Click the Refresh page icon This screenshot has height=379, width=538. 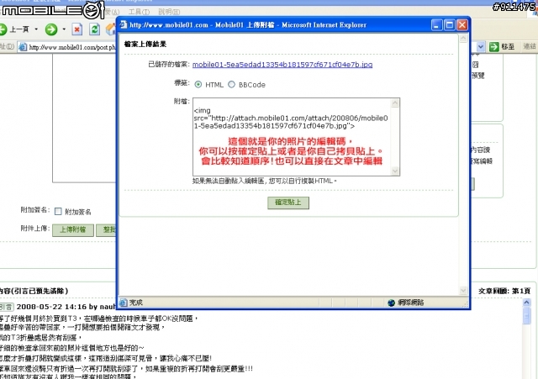(x=94, y=29)
